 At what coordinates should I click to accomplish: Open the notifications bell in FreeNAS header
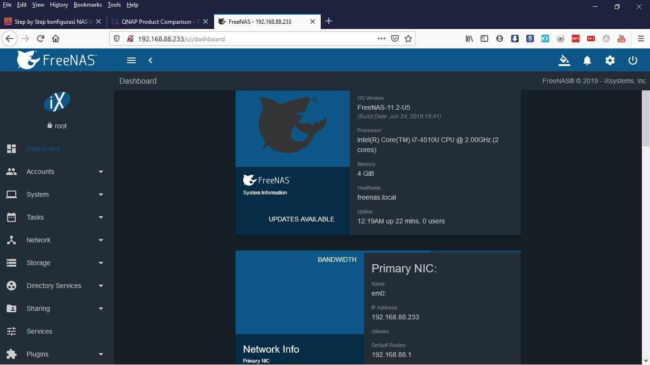(x=587, y=60)
